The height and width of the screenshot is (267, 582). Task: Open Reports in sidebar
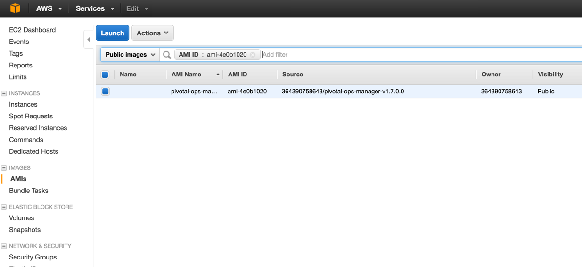(x=21, y=65)
